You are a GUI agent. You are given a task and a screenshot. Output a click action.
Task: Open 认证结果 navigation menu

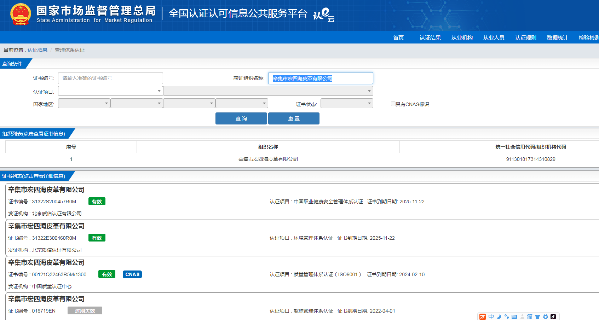click(430, 37)
